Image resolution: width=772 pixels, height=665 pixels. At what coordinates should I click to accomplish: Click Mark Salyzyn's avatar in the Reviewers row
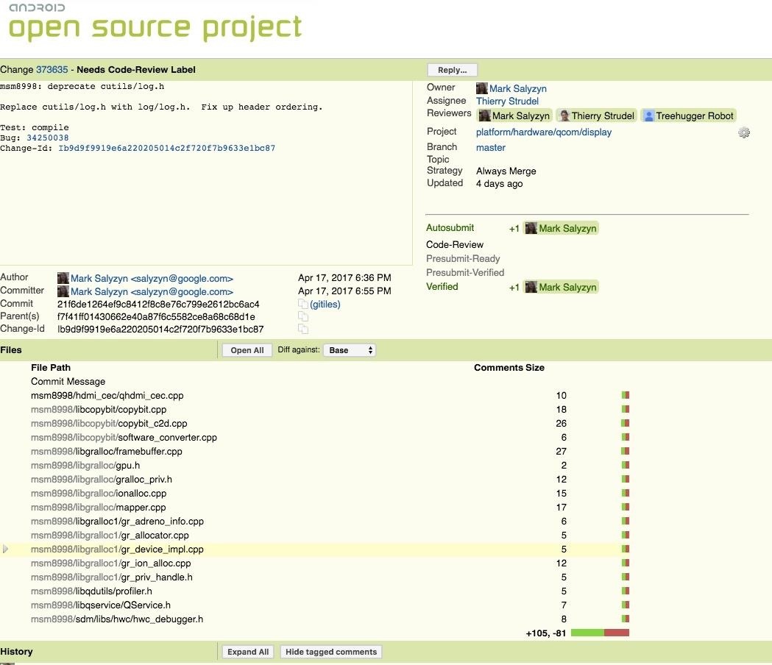(484, 115)
